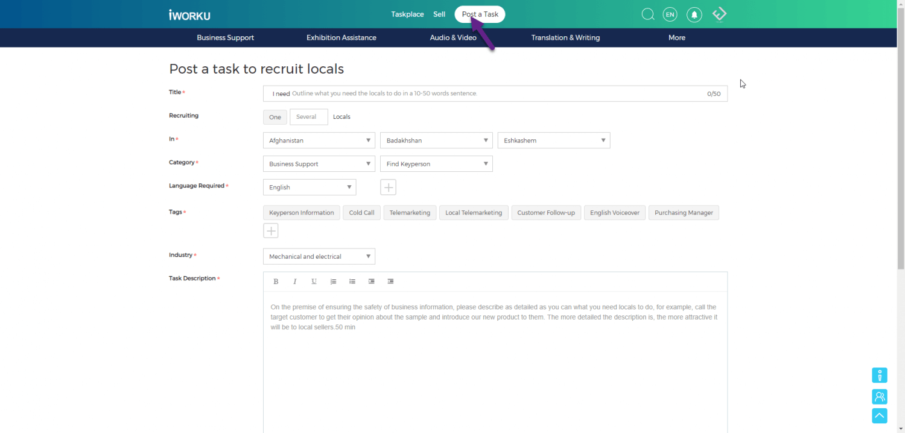This screenshot has height=433, width=905.
Task: Open the country dropdown showing Afghanistan
Action: click(x=319, y=140)
